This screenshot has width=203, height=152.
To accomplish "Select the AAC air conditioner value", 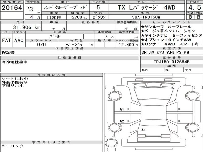I will [x=19, y=40].
